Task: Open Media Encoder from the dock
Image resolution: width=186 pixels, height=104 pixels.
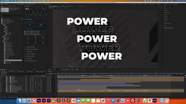Action: coord(155,101)
